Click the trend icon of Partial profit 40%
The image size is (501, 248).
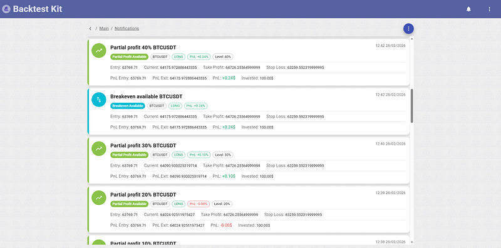[x=99, y=51]
